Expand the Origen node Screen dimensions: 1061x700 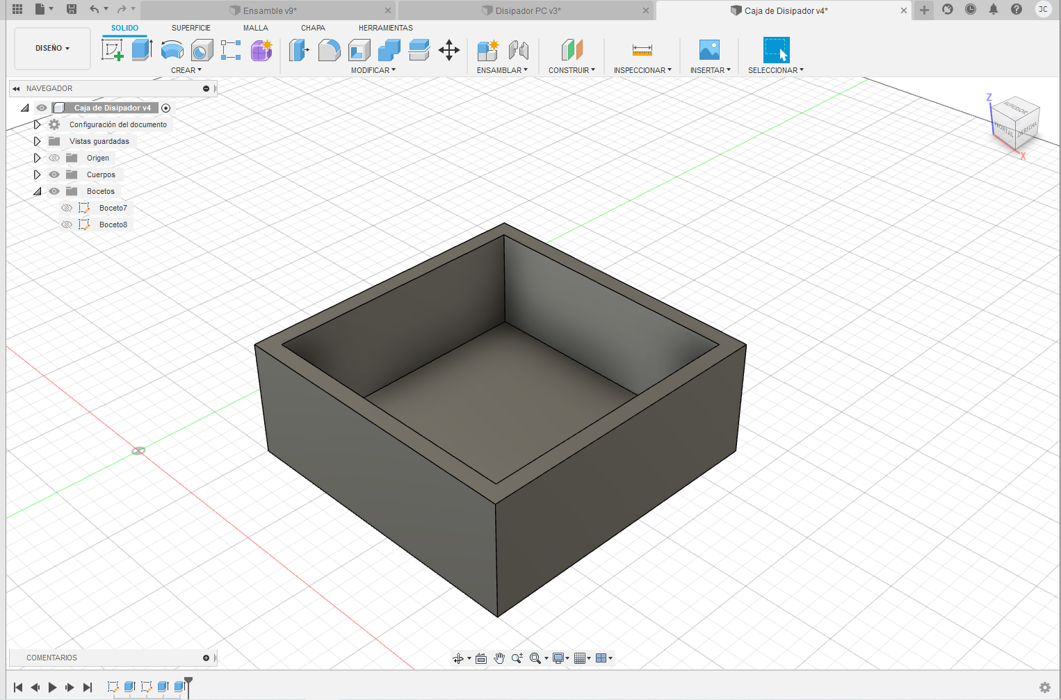(38, 158)
